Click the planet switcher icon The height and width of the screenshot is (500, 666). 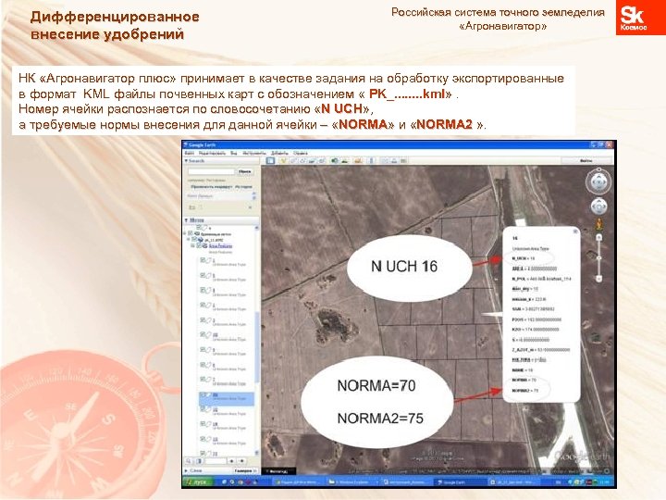tap(358, 161)
